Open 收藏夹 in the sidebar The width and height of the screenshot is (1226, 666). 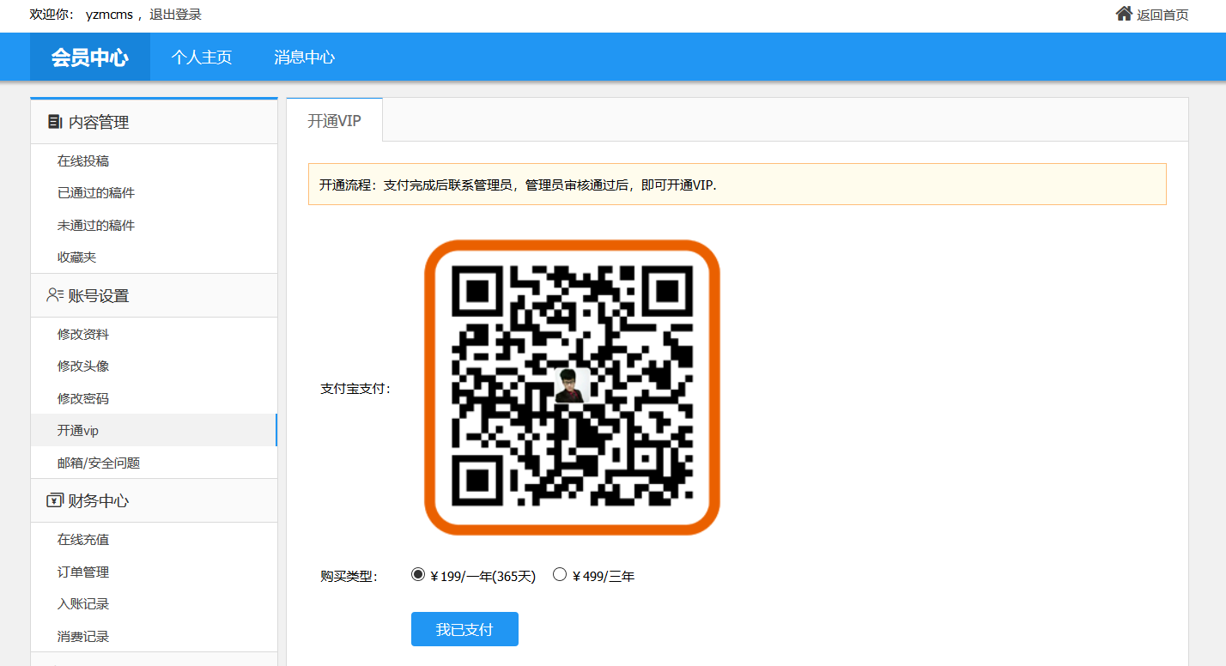pyautogui.click(x=77, y=257)
